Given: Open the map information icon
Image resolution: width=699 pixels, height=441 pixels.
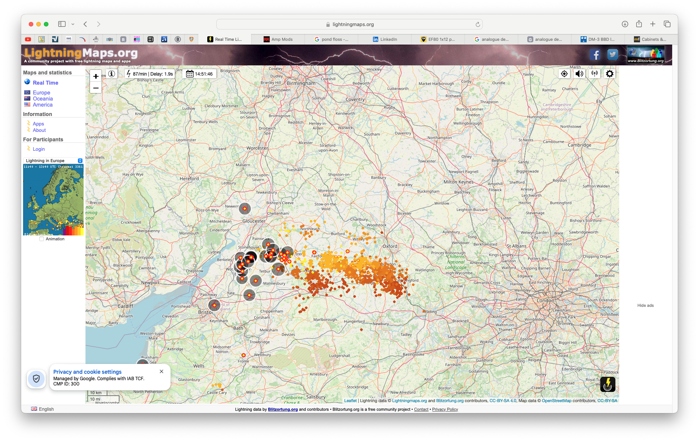Looking at the screenshot, I should coord(112,74).
